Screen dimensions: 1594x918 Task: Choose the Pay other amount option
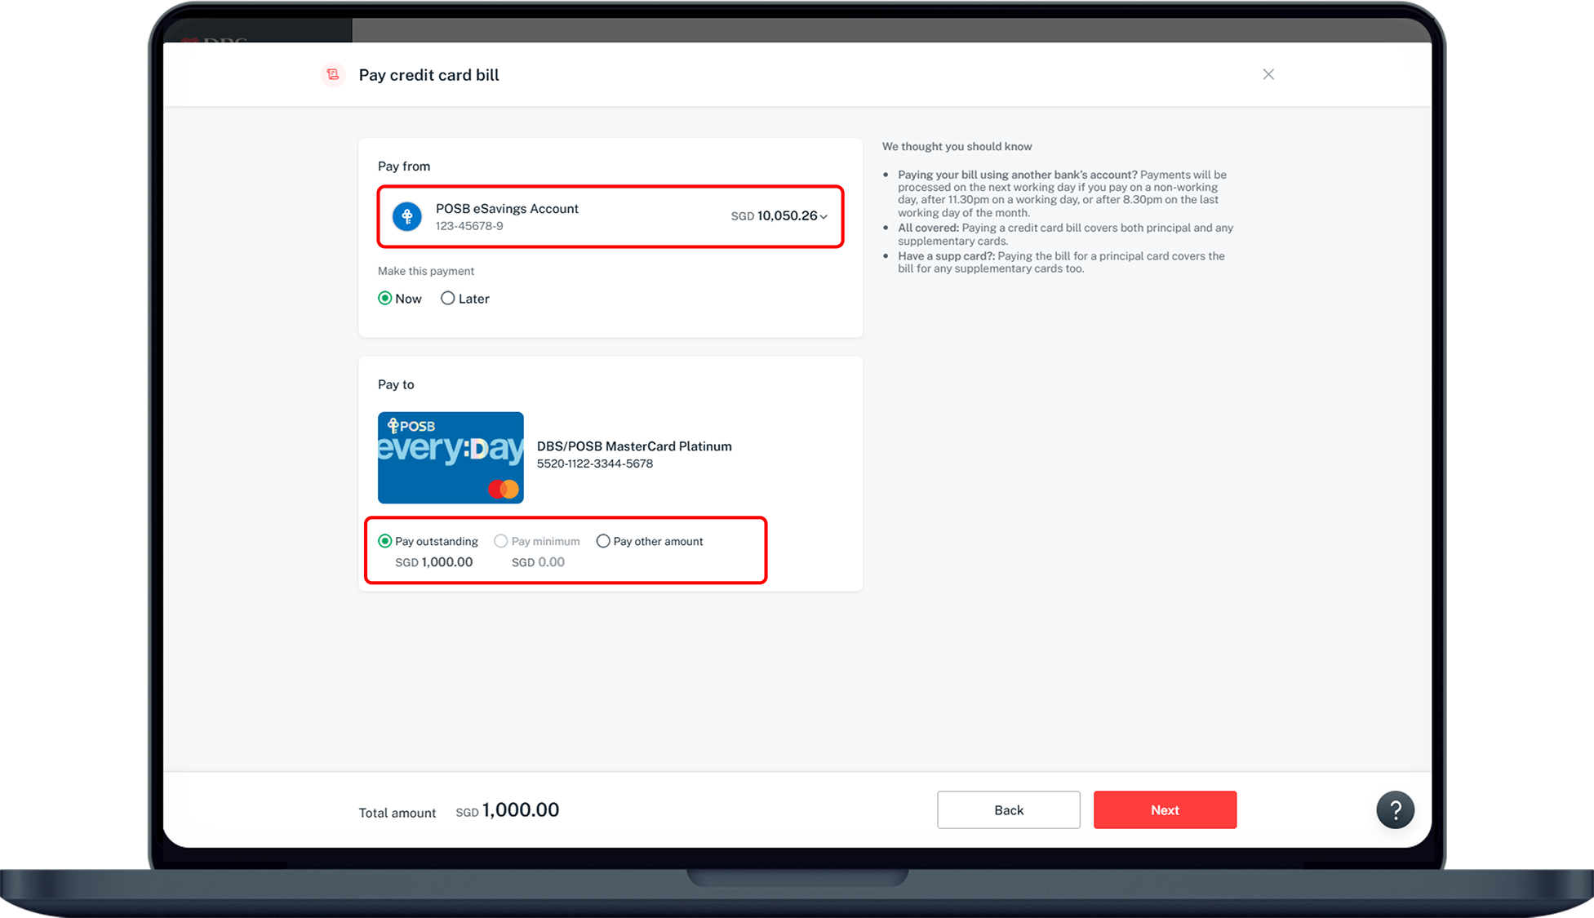(603, 541)
